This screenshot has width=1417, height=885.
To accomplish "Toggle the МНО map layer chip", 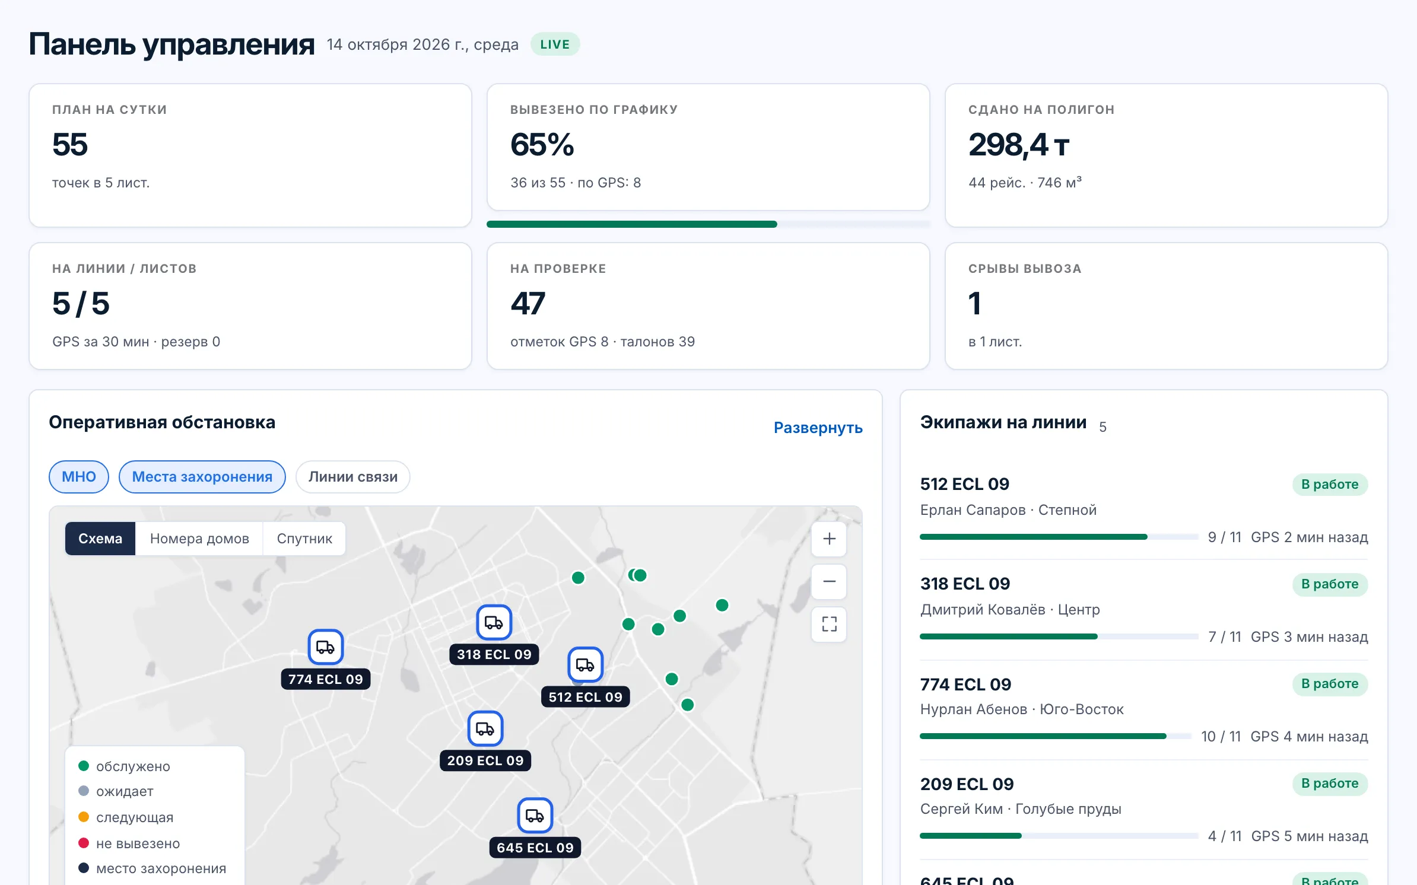I will (x=79, y=477).
